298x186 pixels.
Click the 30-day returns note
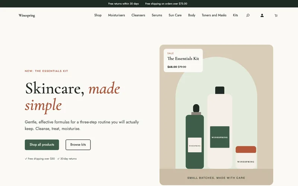(x=67, y=159)
